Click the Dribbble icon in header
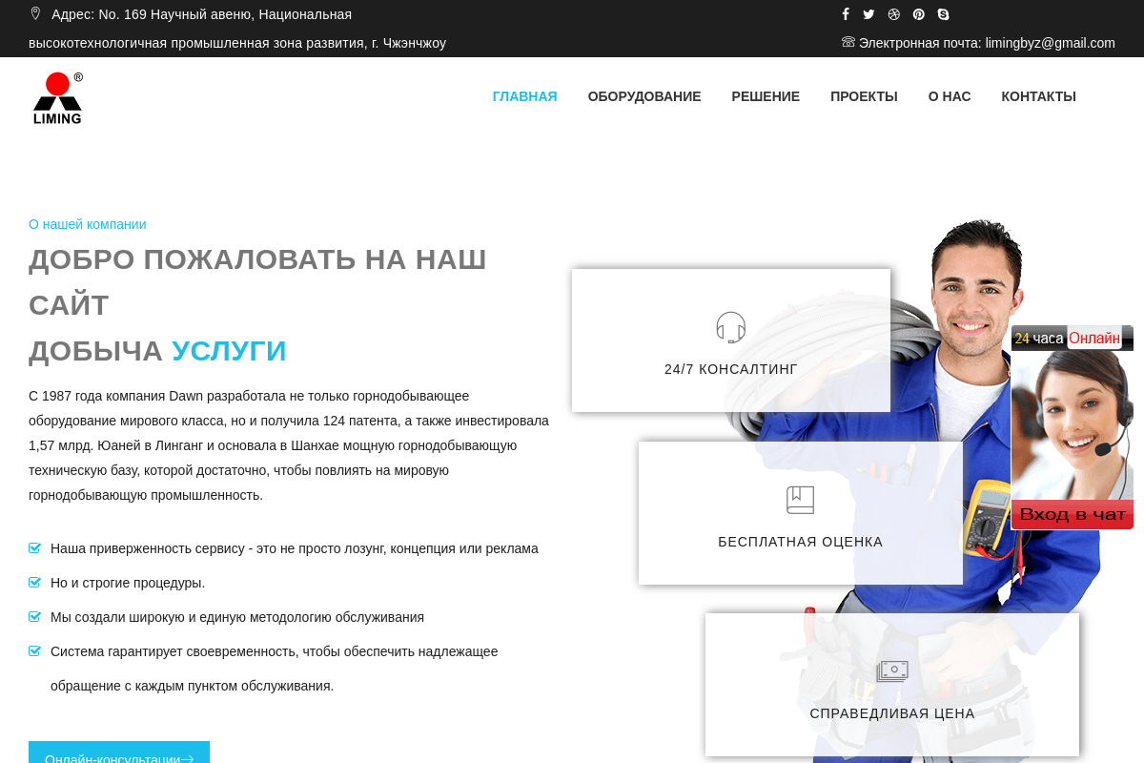Image resolution: width=1144 pixels, height=763 pixels. click(893, 14)
